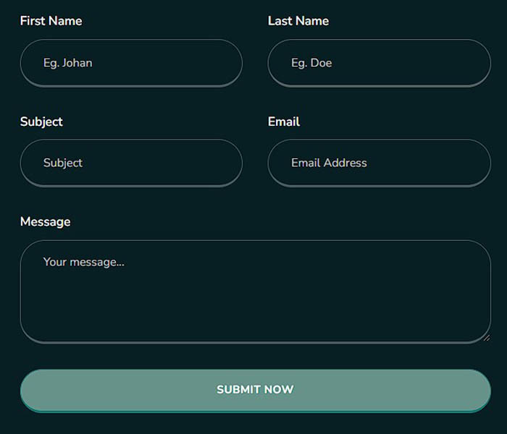
Task: Send the contact form
Action: [255, 390]
